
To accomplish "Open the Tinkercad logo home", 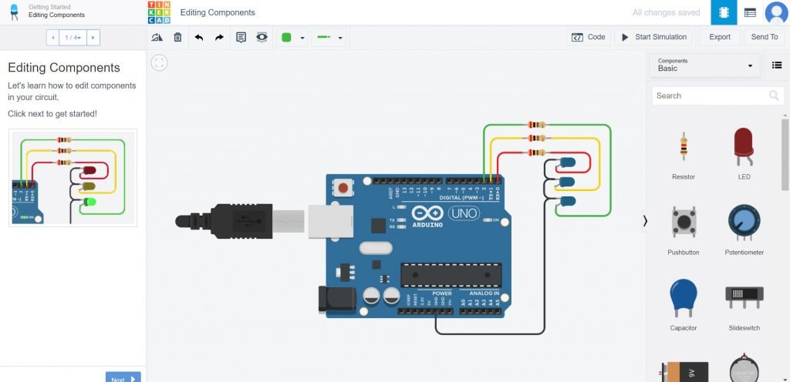I will pos(160,12).
